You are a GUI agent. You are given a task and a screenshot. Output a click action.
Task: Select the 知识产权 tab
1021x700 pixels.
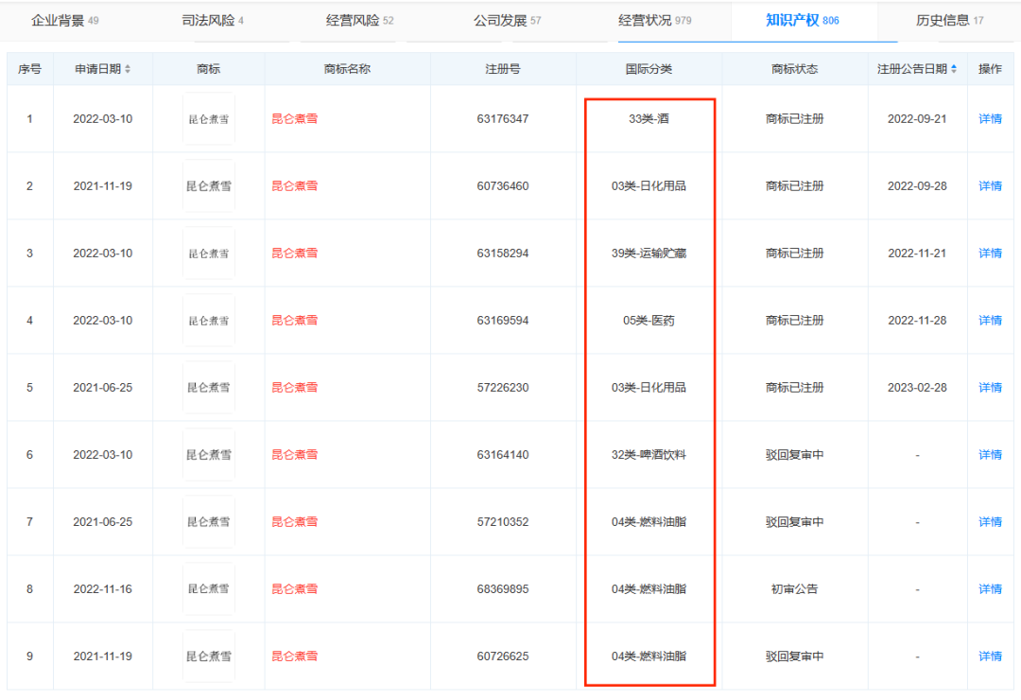coord(803,21)
